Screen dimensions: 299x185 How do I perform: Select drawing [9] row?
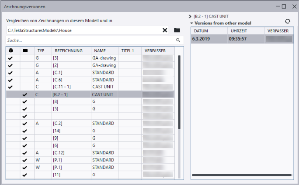(90, 138)
